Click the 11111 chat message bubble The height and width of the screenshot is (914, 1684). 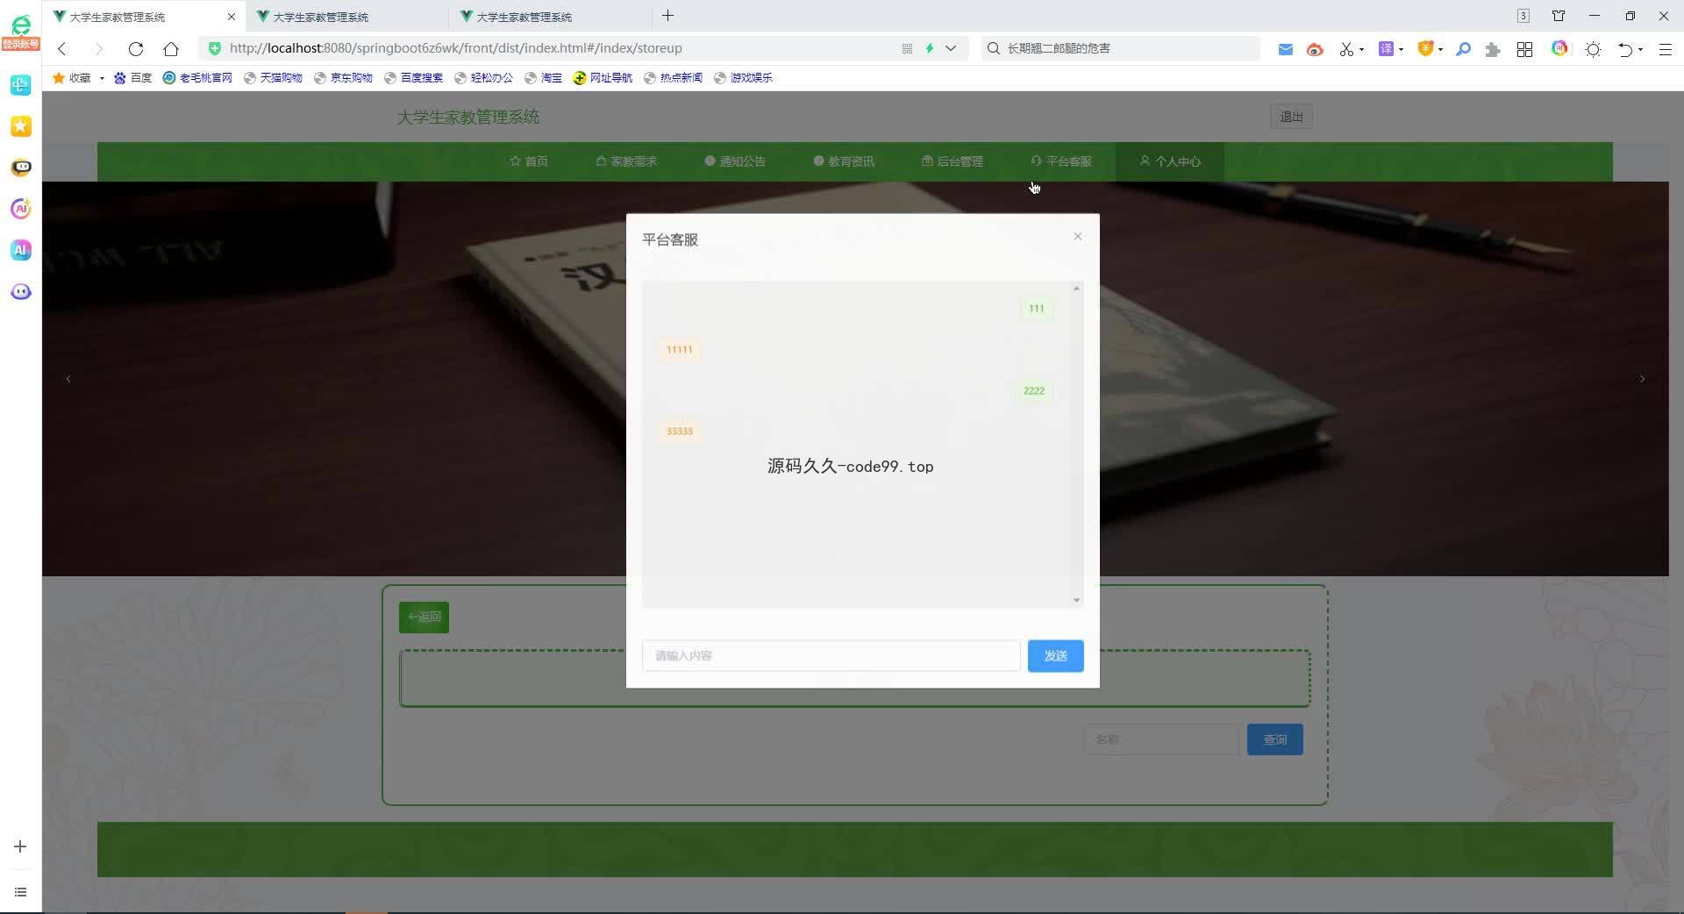680,350
